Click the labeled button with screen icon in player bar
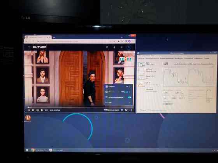The width and height of the screenshot is (218, 163). [x=111, y=110]
